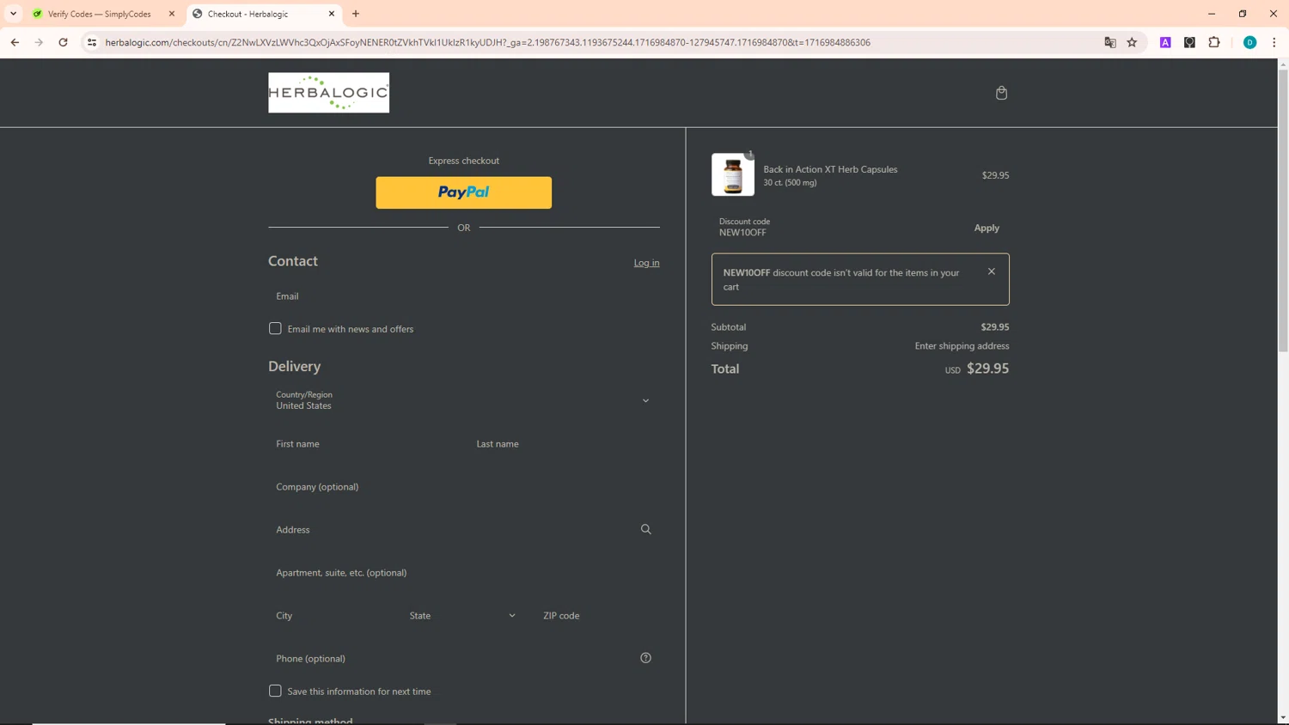Click the First name field

363,443
